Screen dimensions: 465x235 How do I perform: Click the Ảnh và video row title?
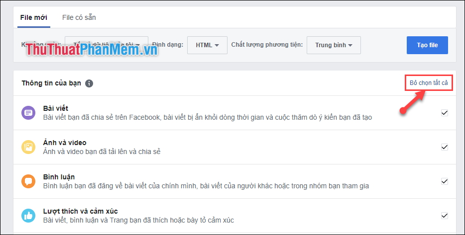coord(66,143)
